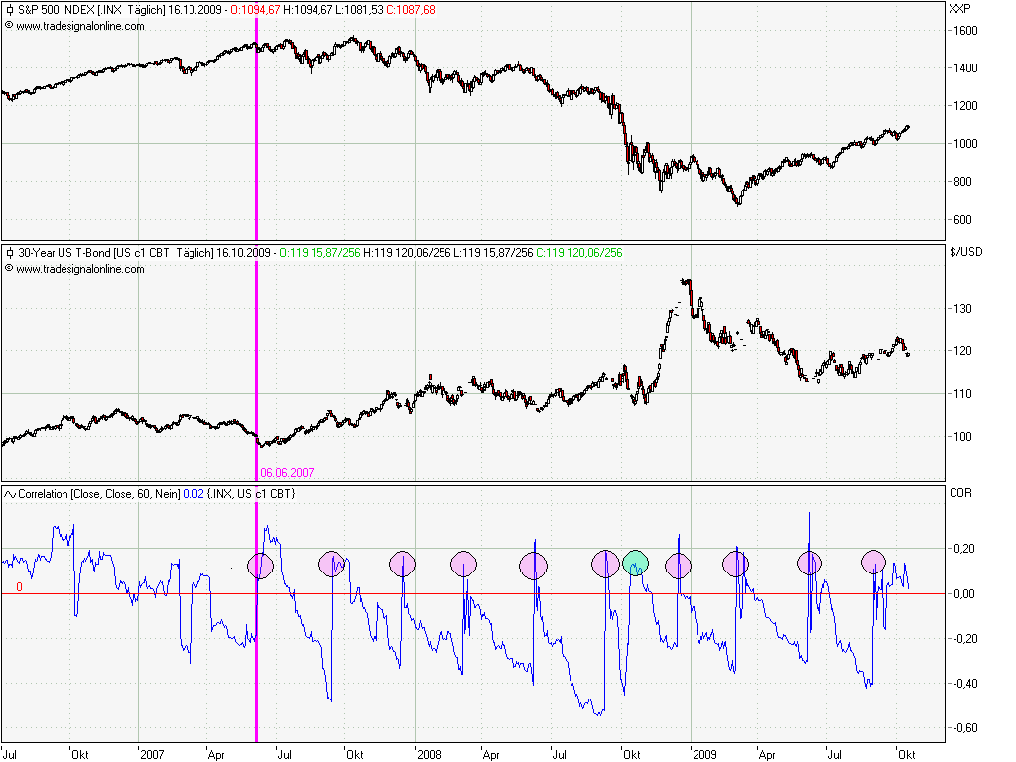Image resolution: width=1016 pixels, height=762 pixels.
Task: Open www.tradesignalonline.com link in the S&P 500 panel
Action: pos(80,26)
